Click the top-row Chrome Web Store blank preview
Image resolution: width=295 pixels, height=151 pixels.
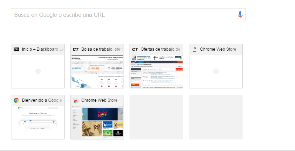click(216, 72)
